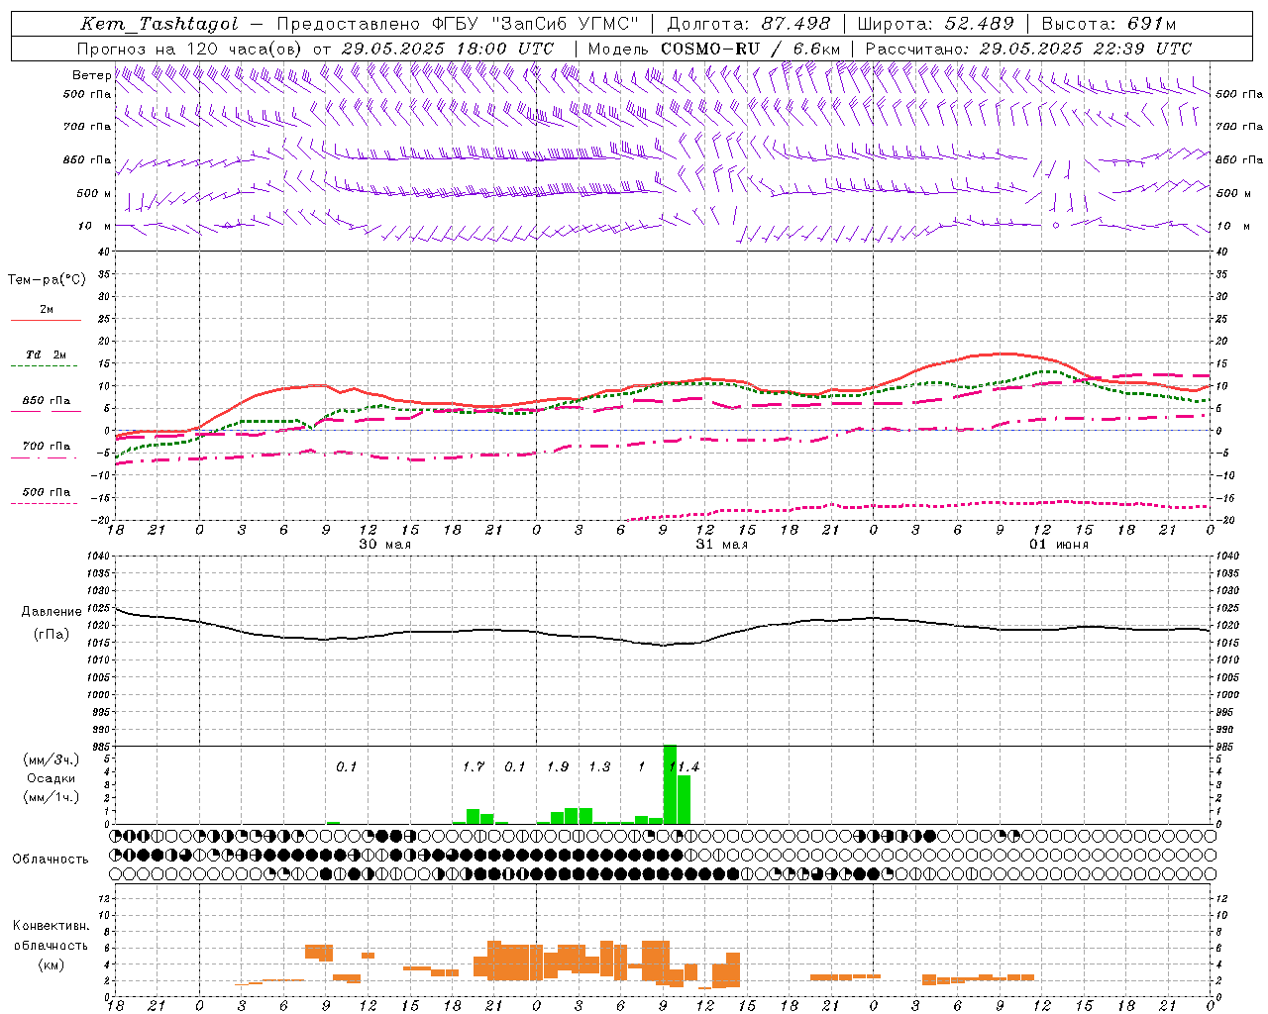Viewport: 1268px width, 1014px height.
Task: Click the Ветер wind section label
Action: coord(91,75)
